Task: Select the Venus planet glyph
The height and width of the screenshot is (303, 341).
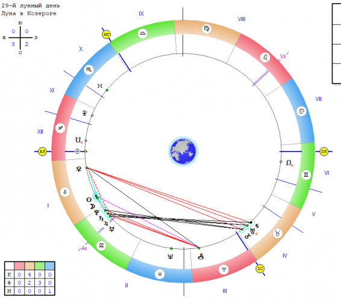Action: (x=79, y=169)
